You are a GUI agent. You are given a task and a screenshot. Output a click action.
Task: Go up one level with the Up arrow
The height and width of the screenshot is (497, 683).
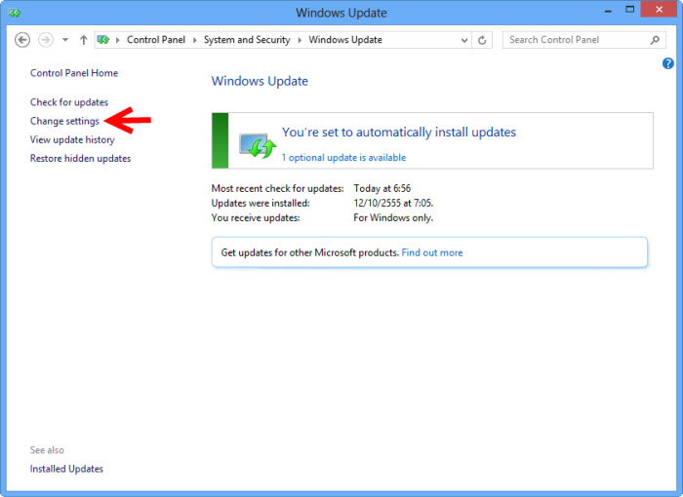pyautogui.click(x=83, y=40)
